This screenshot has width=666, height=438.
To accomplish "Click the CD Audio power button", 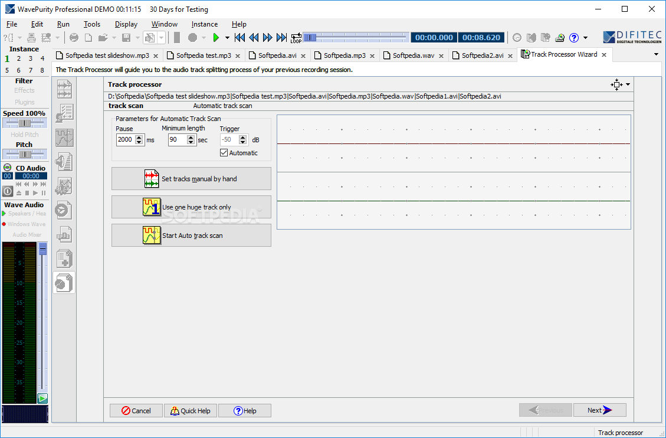I will coord(8,191).
